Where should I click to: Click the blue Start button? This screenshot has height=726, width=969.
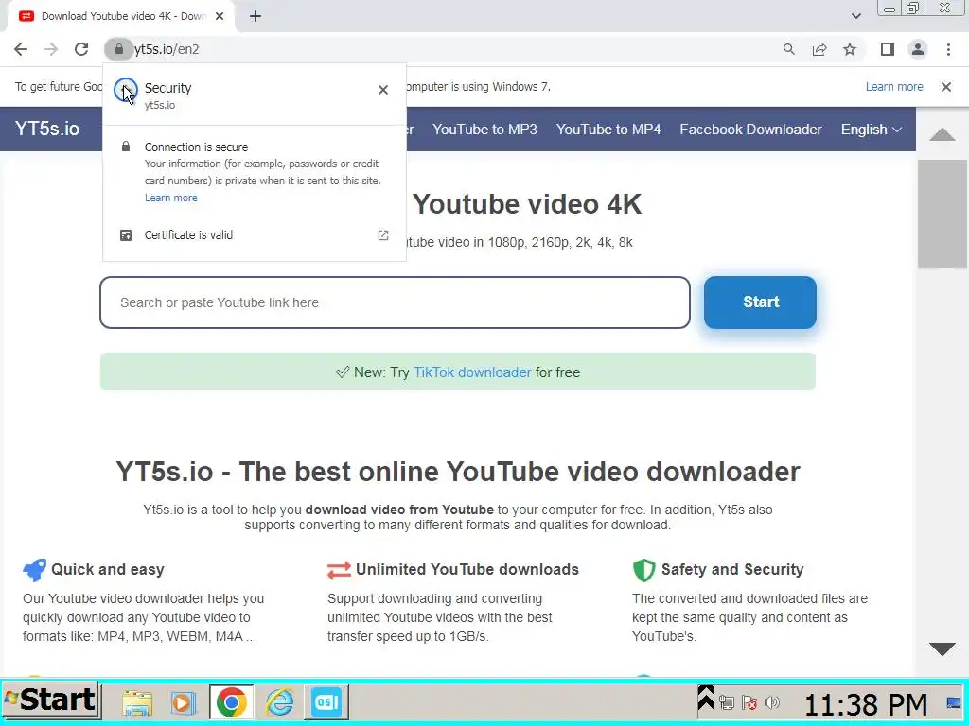point(760,302)
